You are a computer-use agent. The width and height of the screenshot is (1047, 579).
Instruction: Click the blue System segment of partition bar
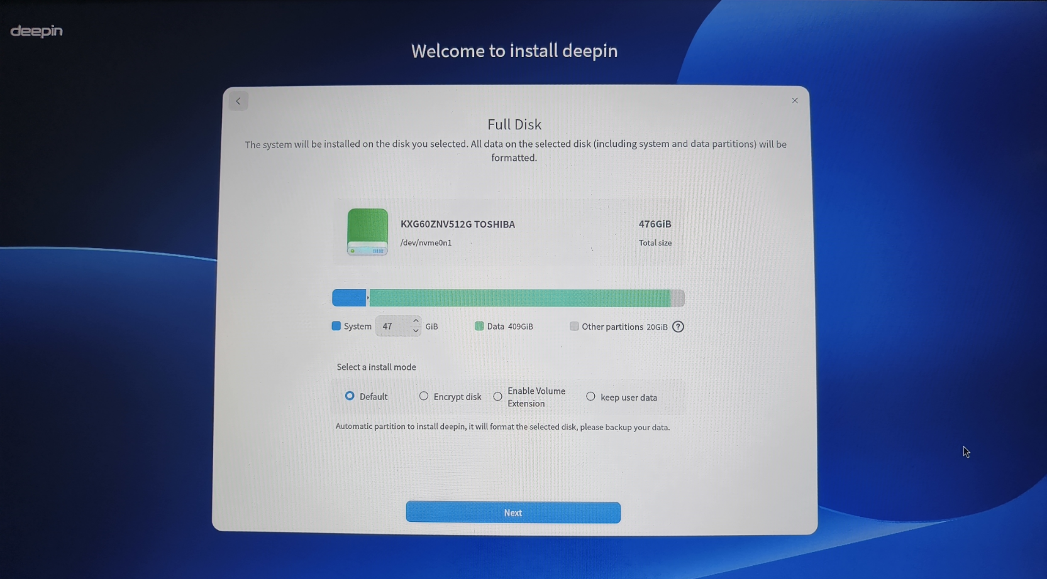[348, 298]
